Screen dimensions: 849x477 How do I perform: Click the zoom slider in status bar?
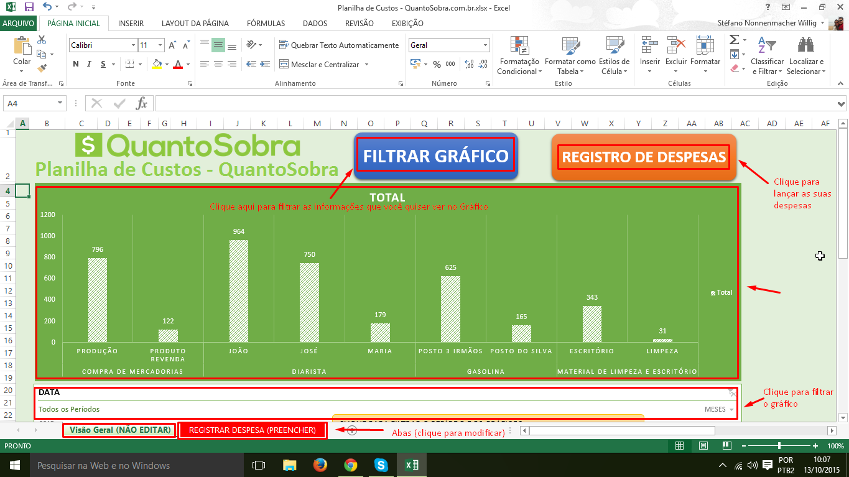point(779,446)
